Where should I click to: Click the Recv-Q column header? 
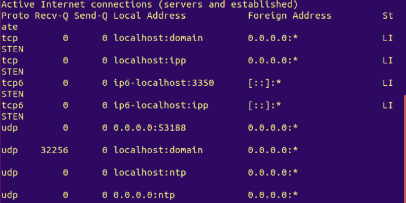tap(52, 16)
